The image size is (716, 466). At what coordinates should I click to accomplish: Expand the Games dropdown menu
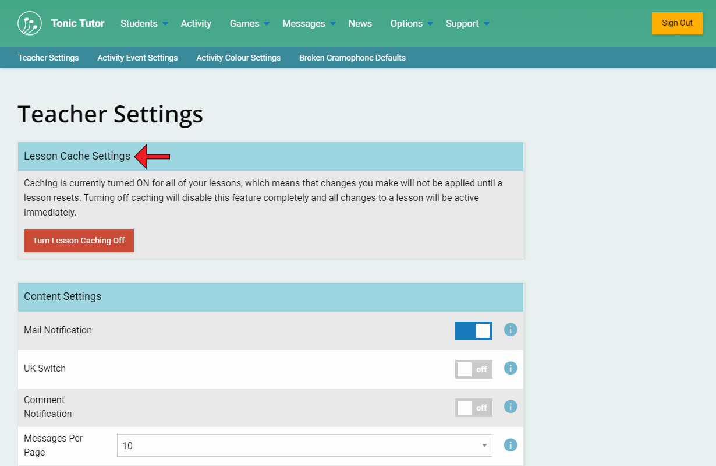pos(249,24)
